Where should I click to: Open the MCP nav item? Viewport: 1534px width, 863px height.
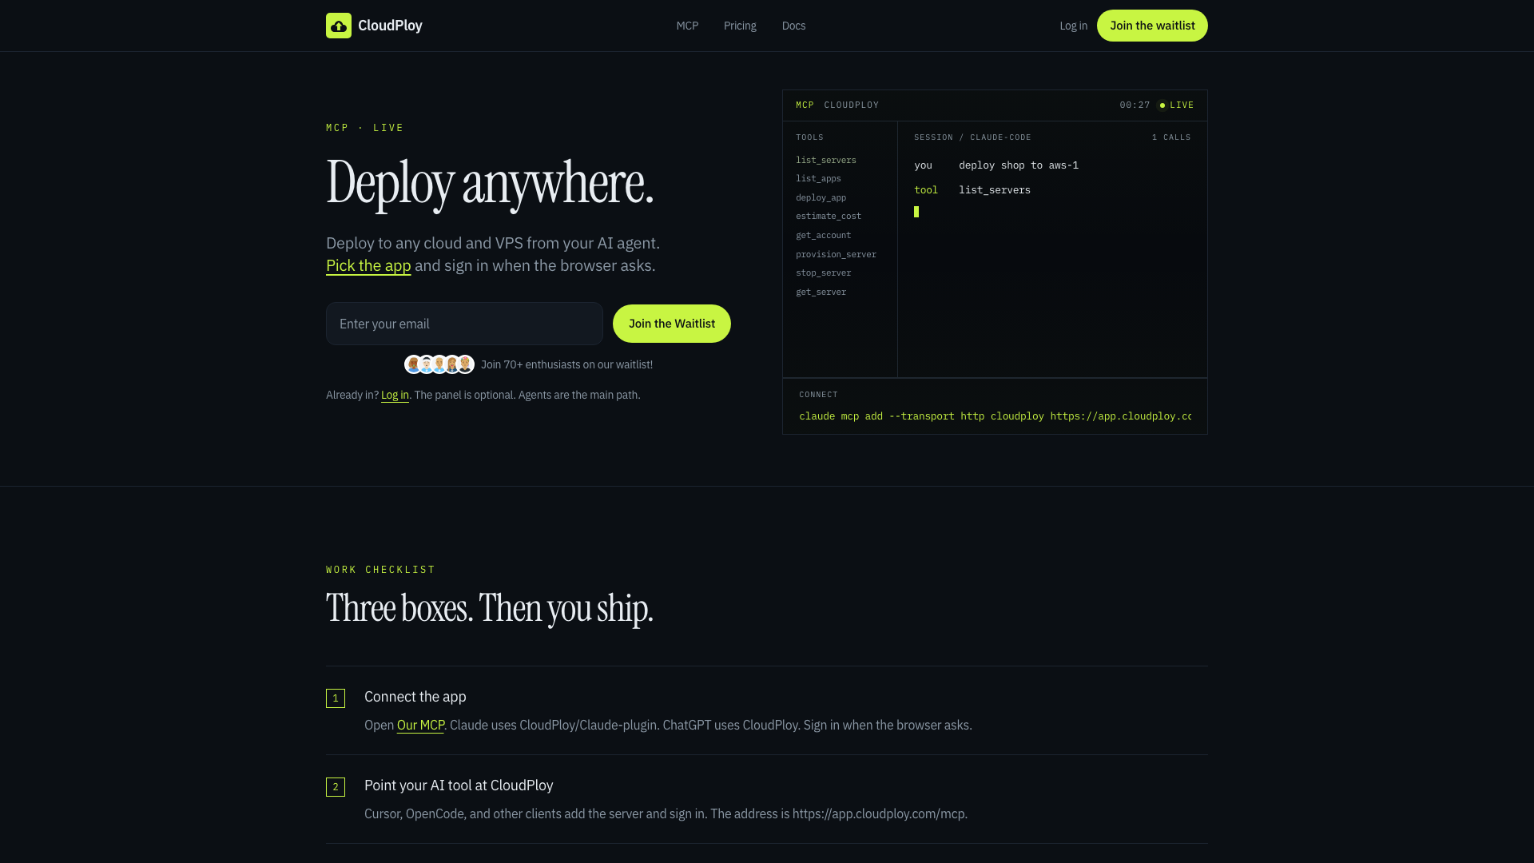tap(687, 26)
